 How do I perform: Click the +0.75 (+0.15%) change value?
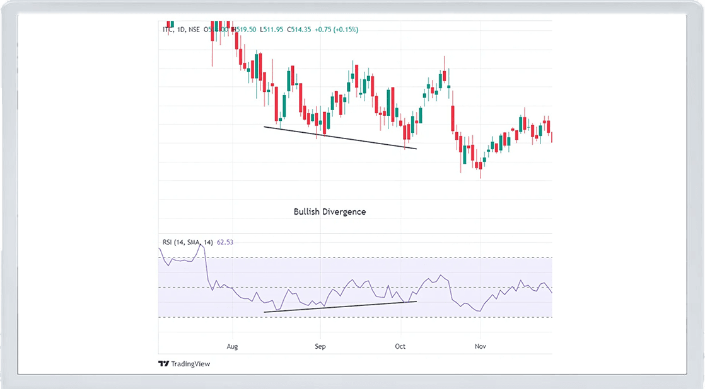click(337, 29)
